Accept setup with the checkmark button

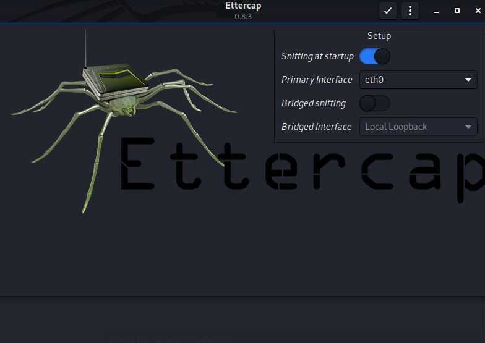tap(388, 11)
